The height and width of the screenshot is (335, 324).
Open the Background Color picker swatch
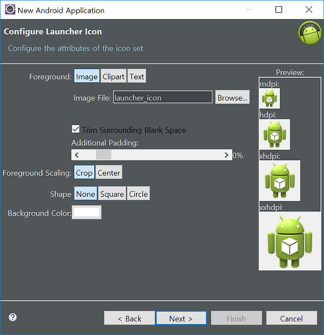coord(86,212)
